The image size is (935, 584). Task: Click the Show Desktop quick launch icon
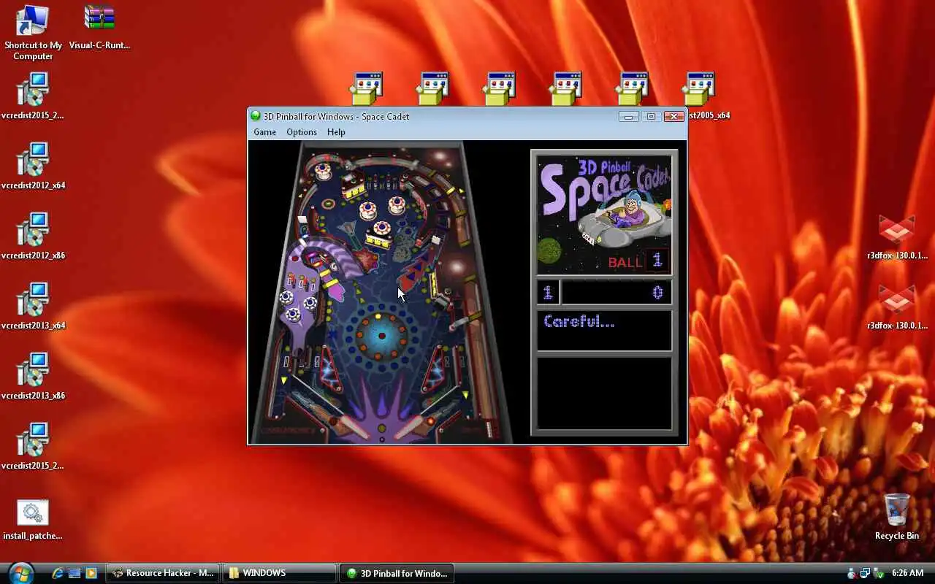point(75,573)
